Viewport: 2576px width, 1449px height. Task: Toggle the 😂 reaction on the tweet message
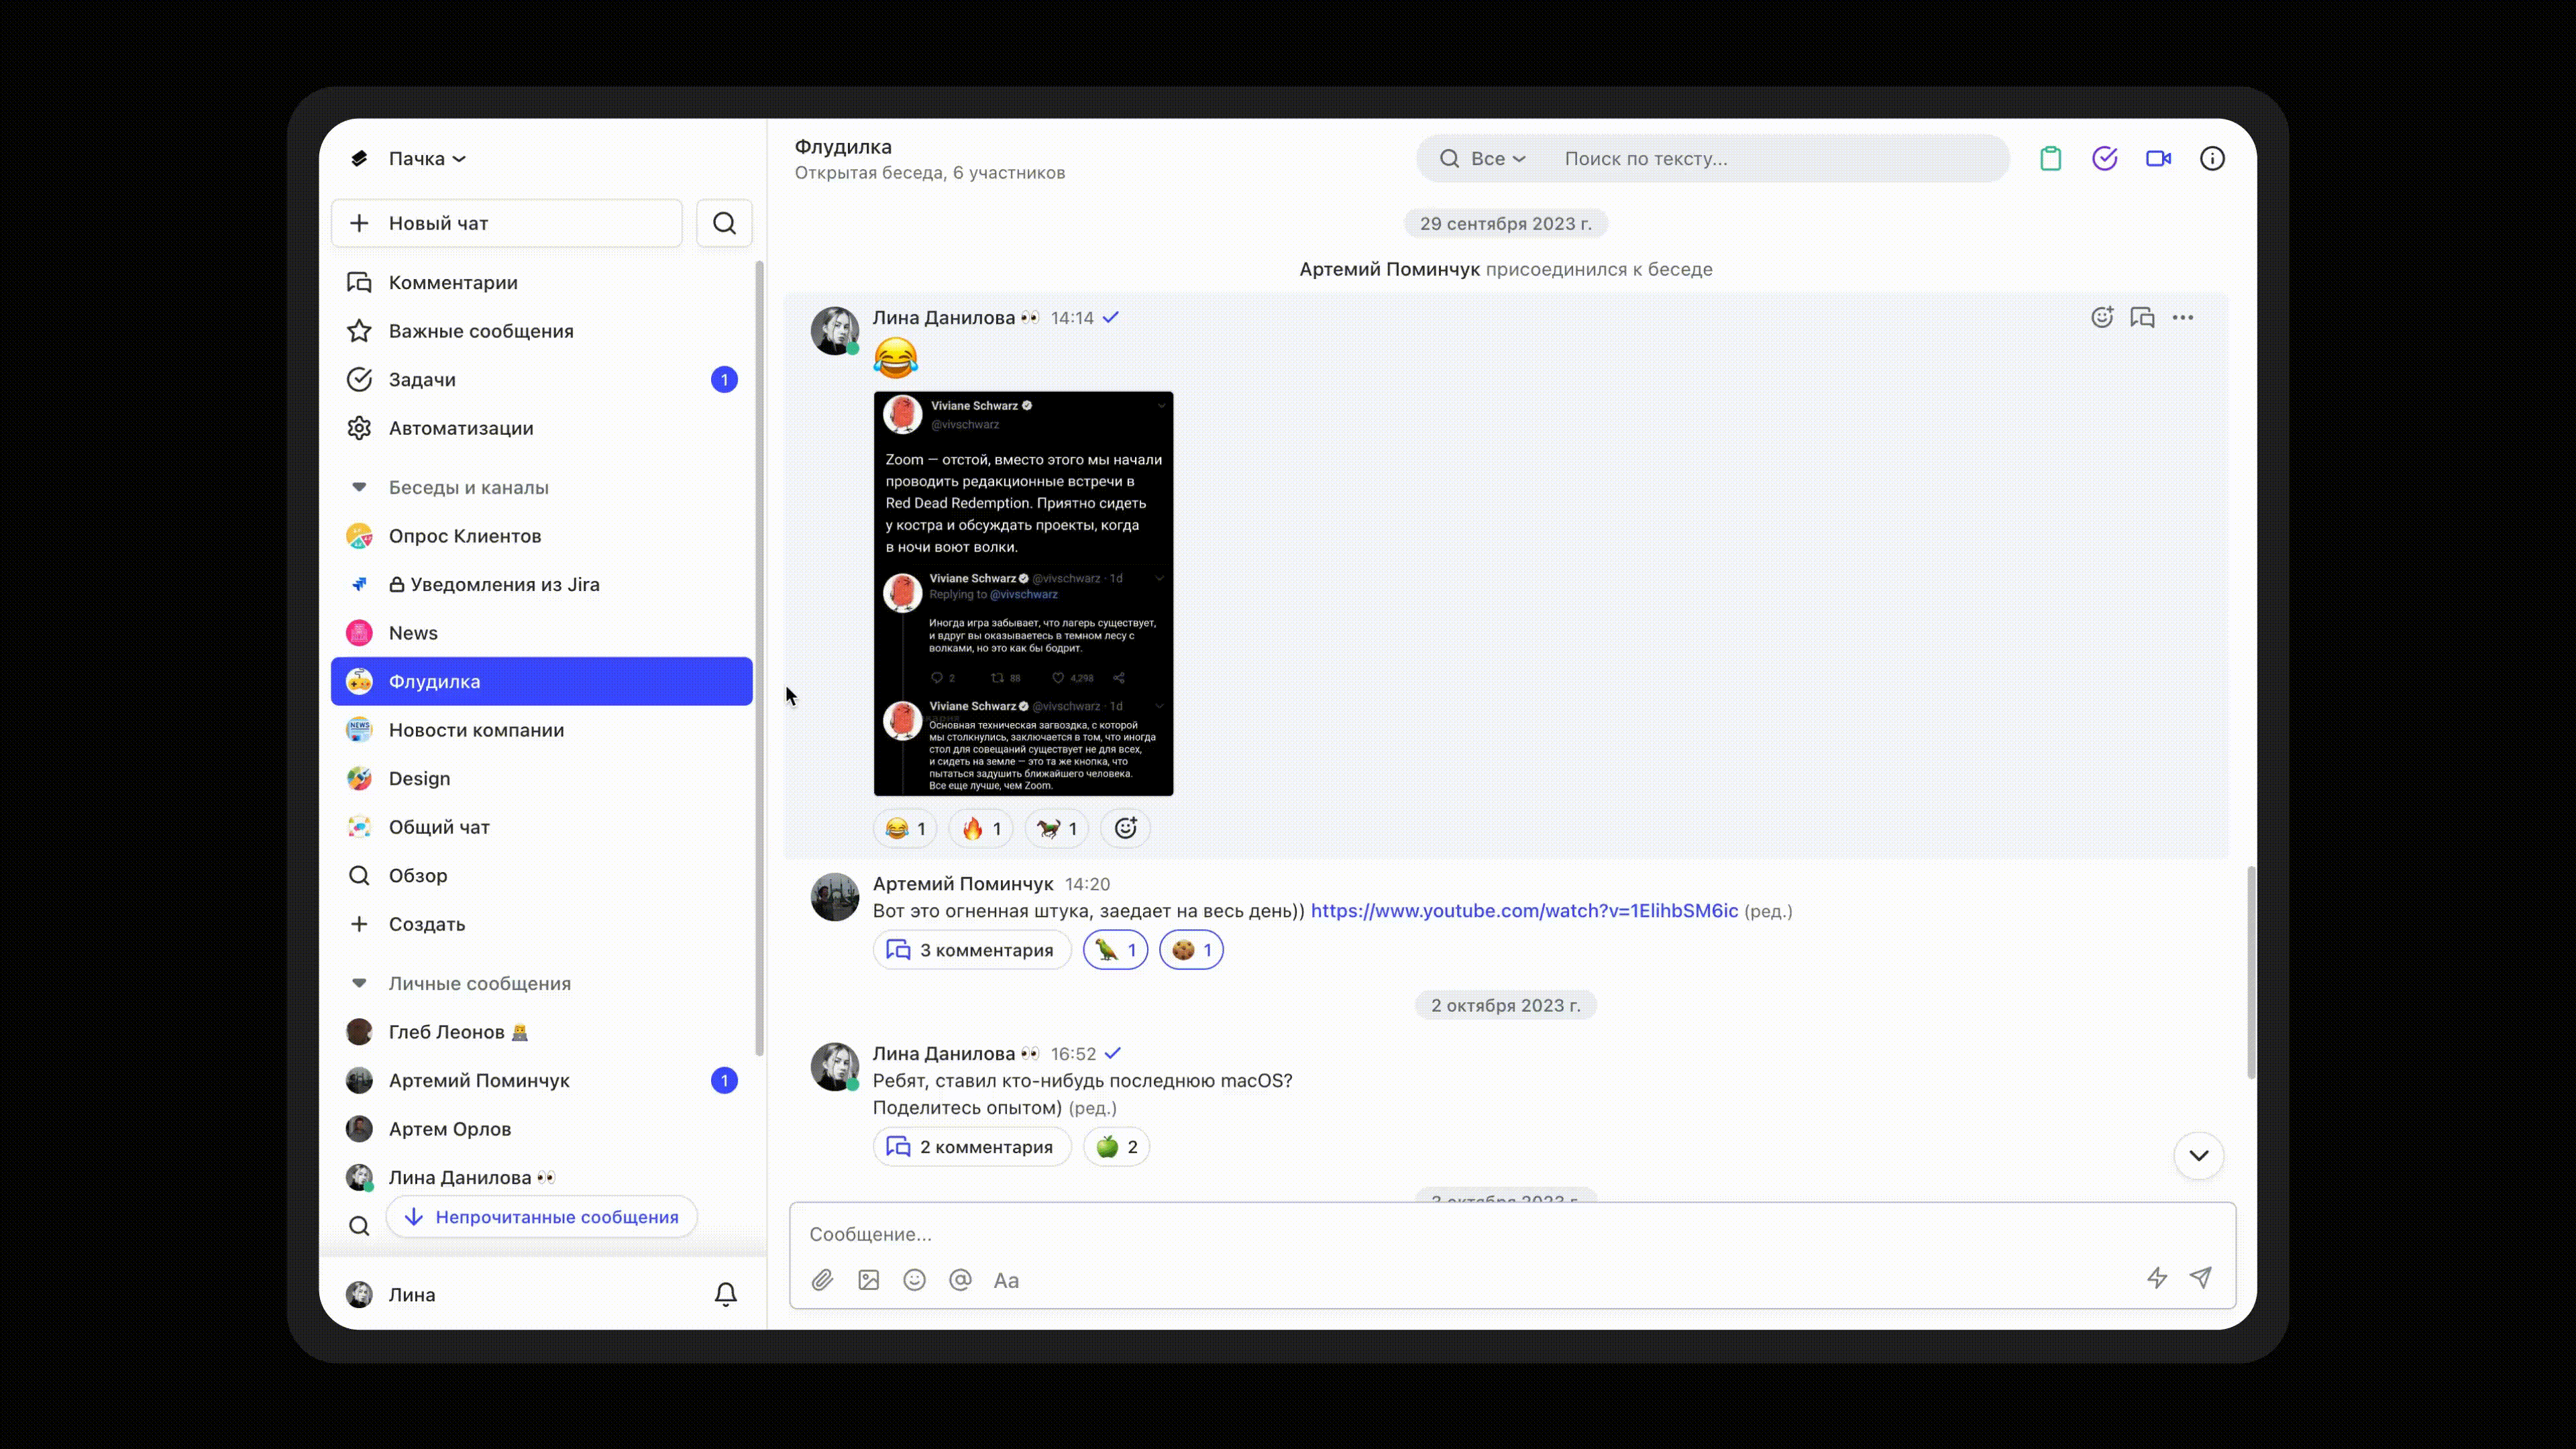(905, 828)
